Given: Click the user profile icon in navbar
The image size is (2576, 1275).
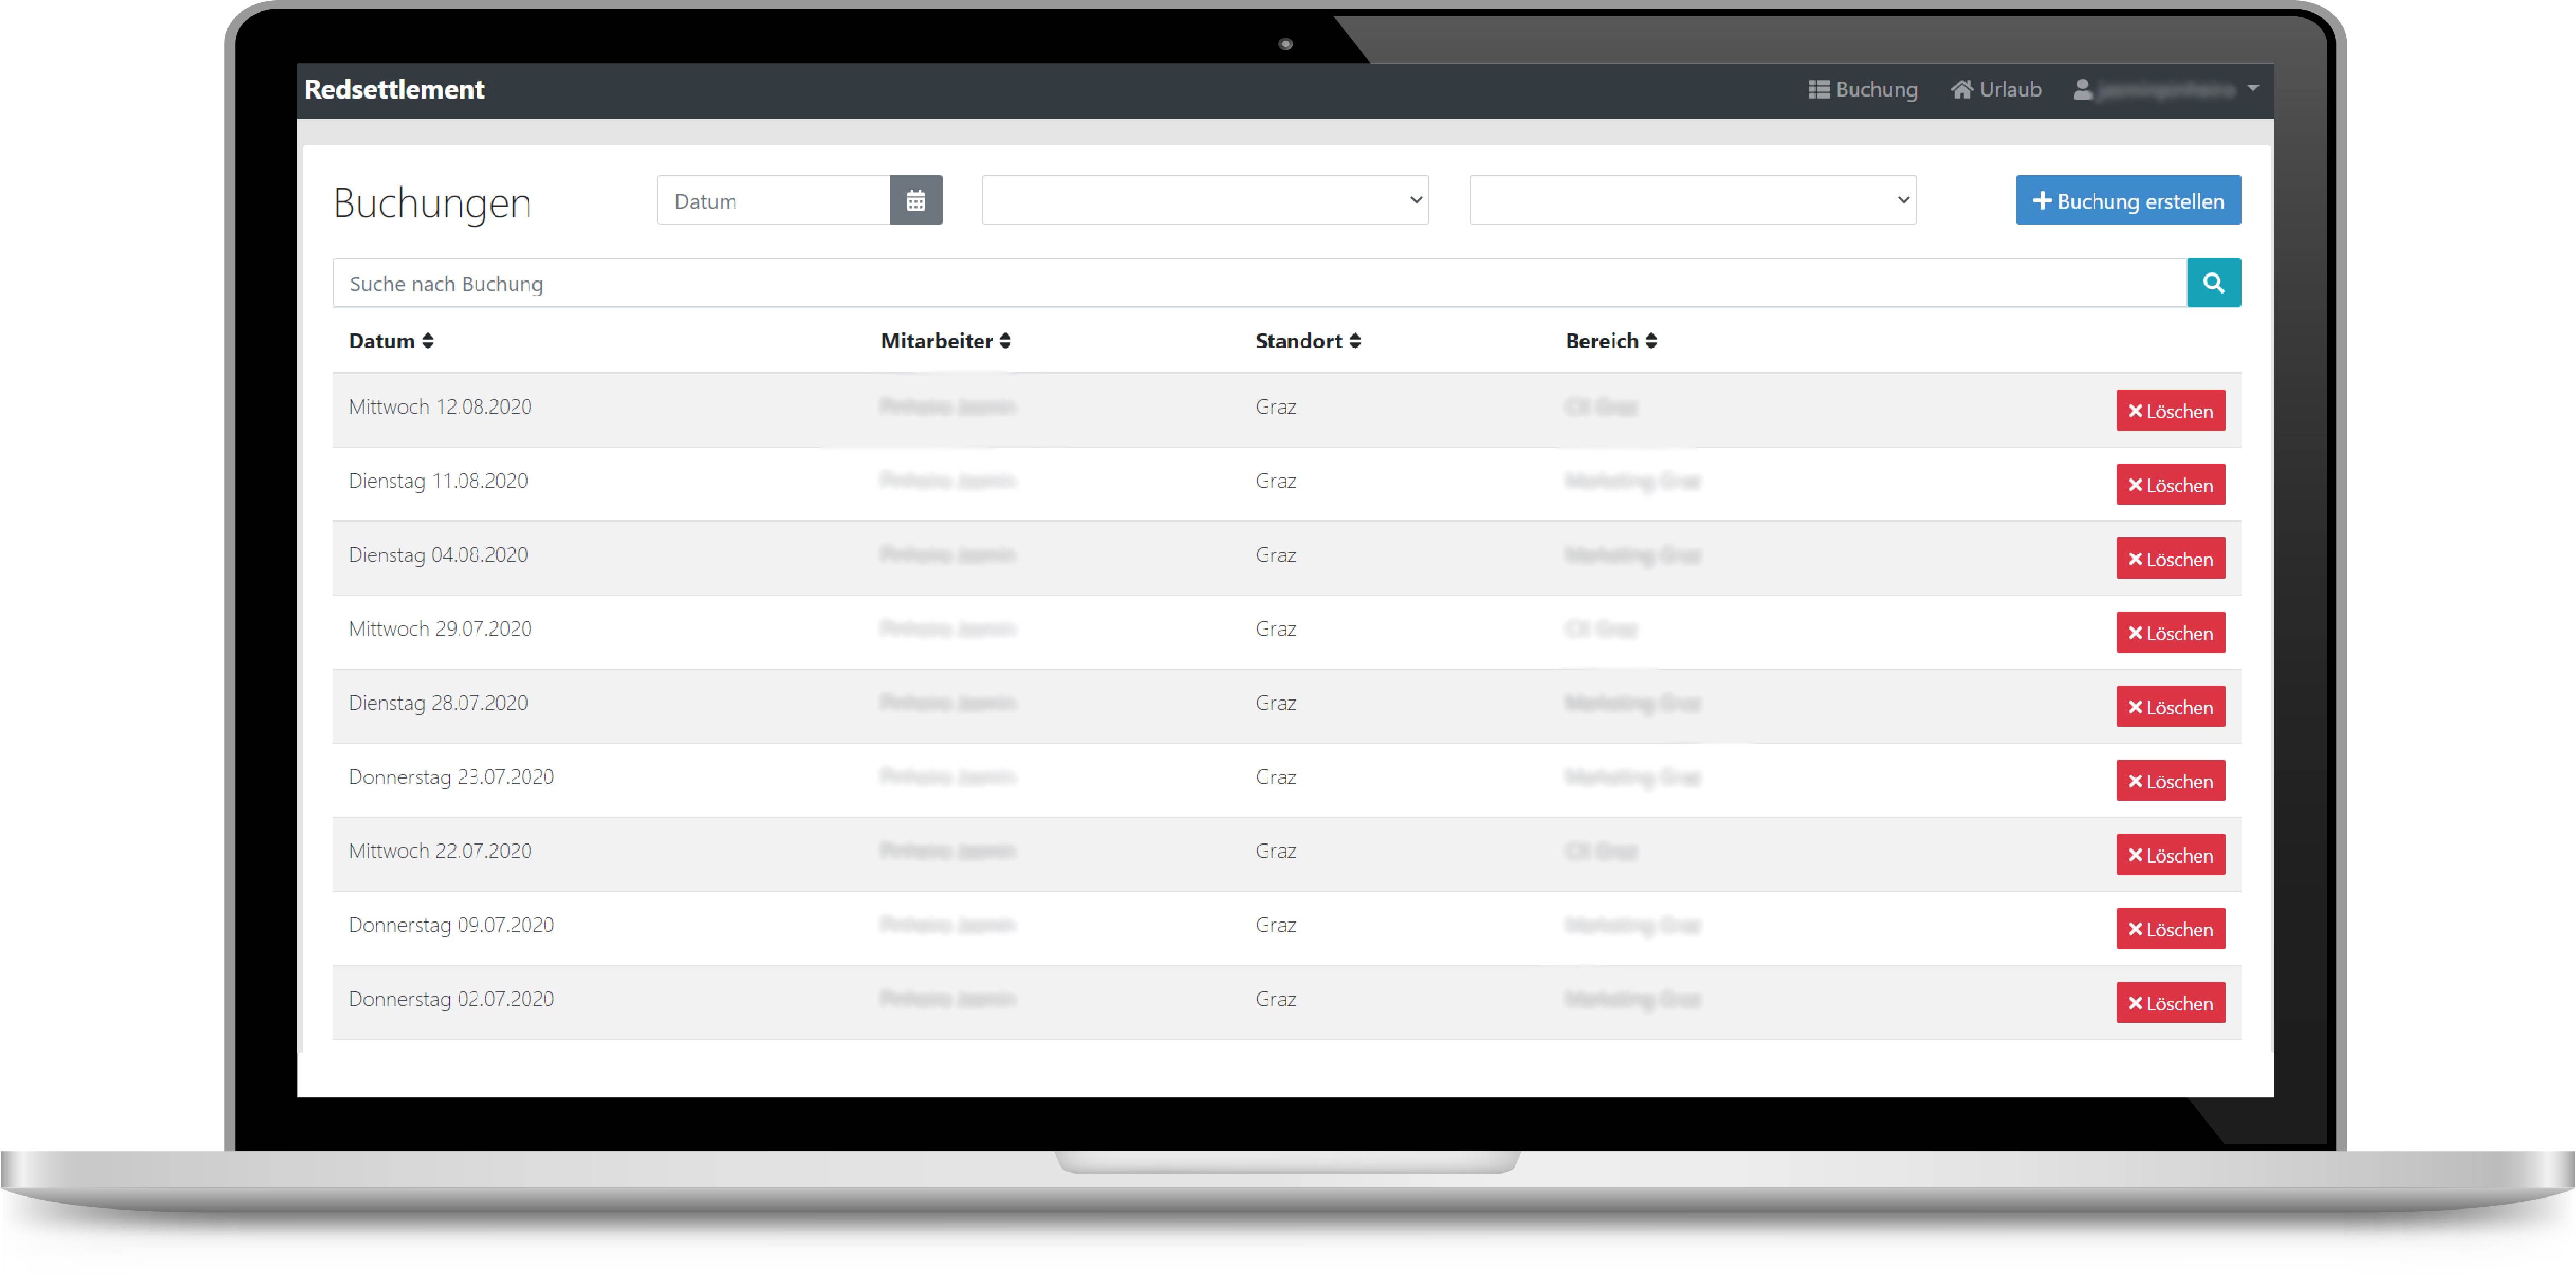Looking at the screenshot, I should (x=2082, y=90).
